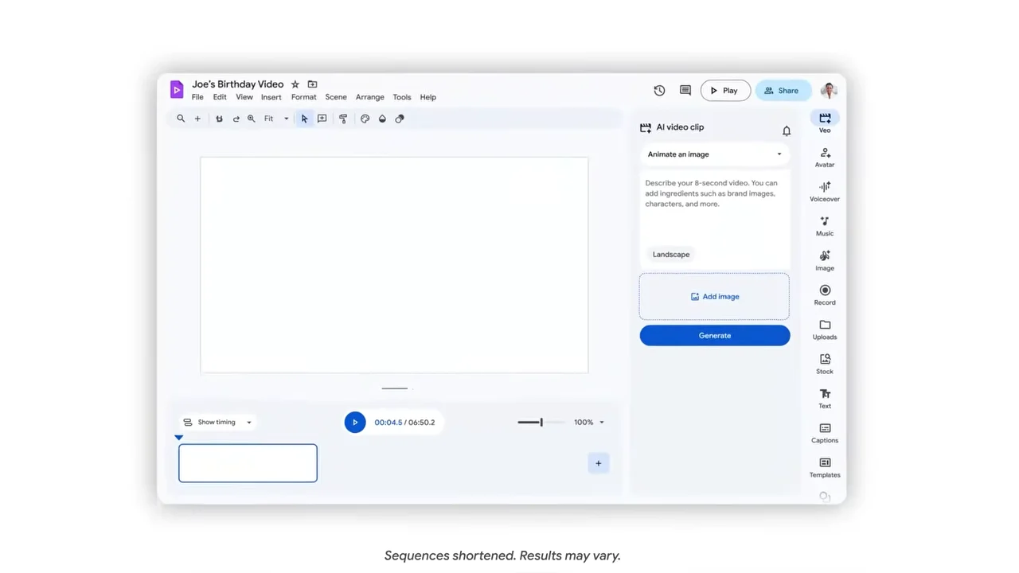Star the Joe's Birthday Video document
The width and height of the screenshot is (1019, 573).
295,84
